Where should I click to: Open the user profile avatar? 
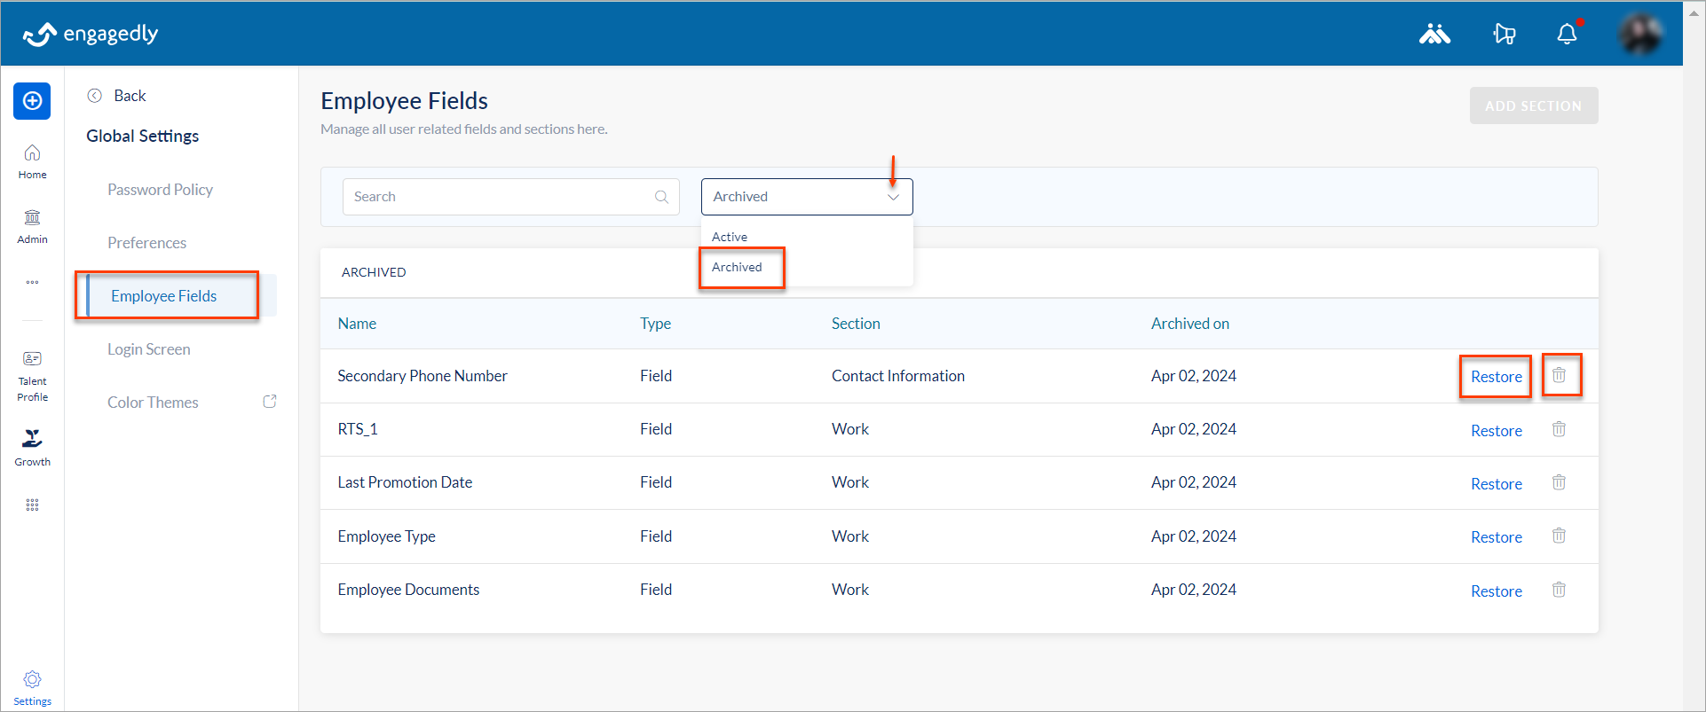coord(1640,34)
